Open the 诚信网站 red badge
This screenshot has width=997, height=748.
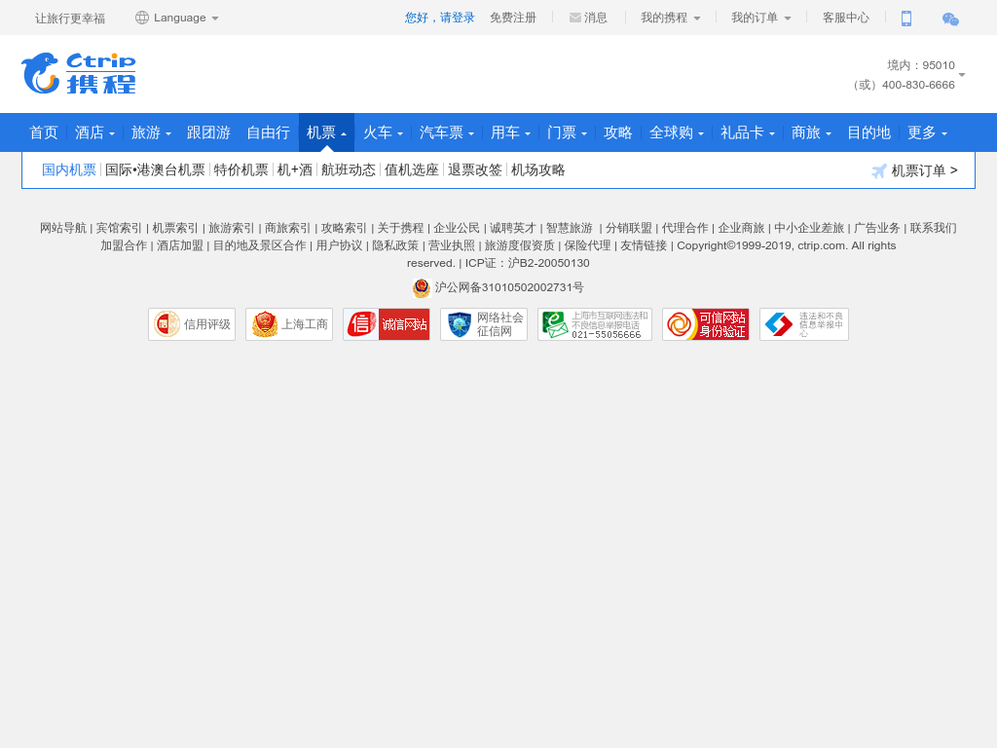click(387, 324)
